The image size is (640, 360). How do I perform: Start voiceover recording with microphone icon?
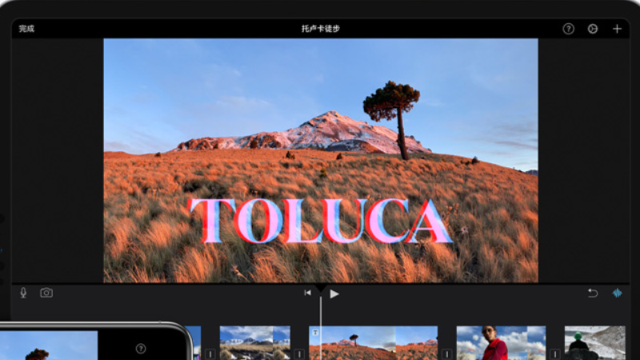(23, 293)
